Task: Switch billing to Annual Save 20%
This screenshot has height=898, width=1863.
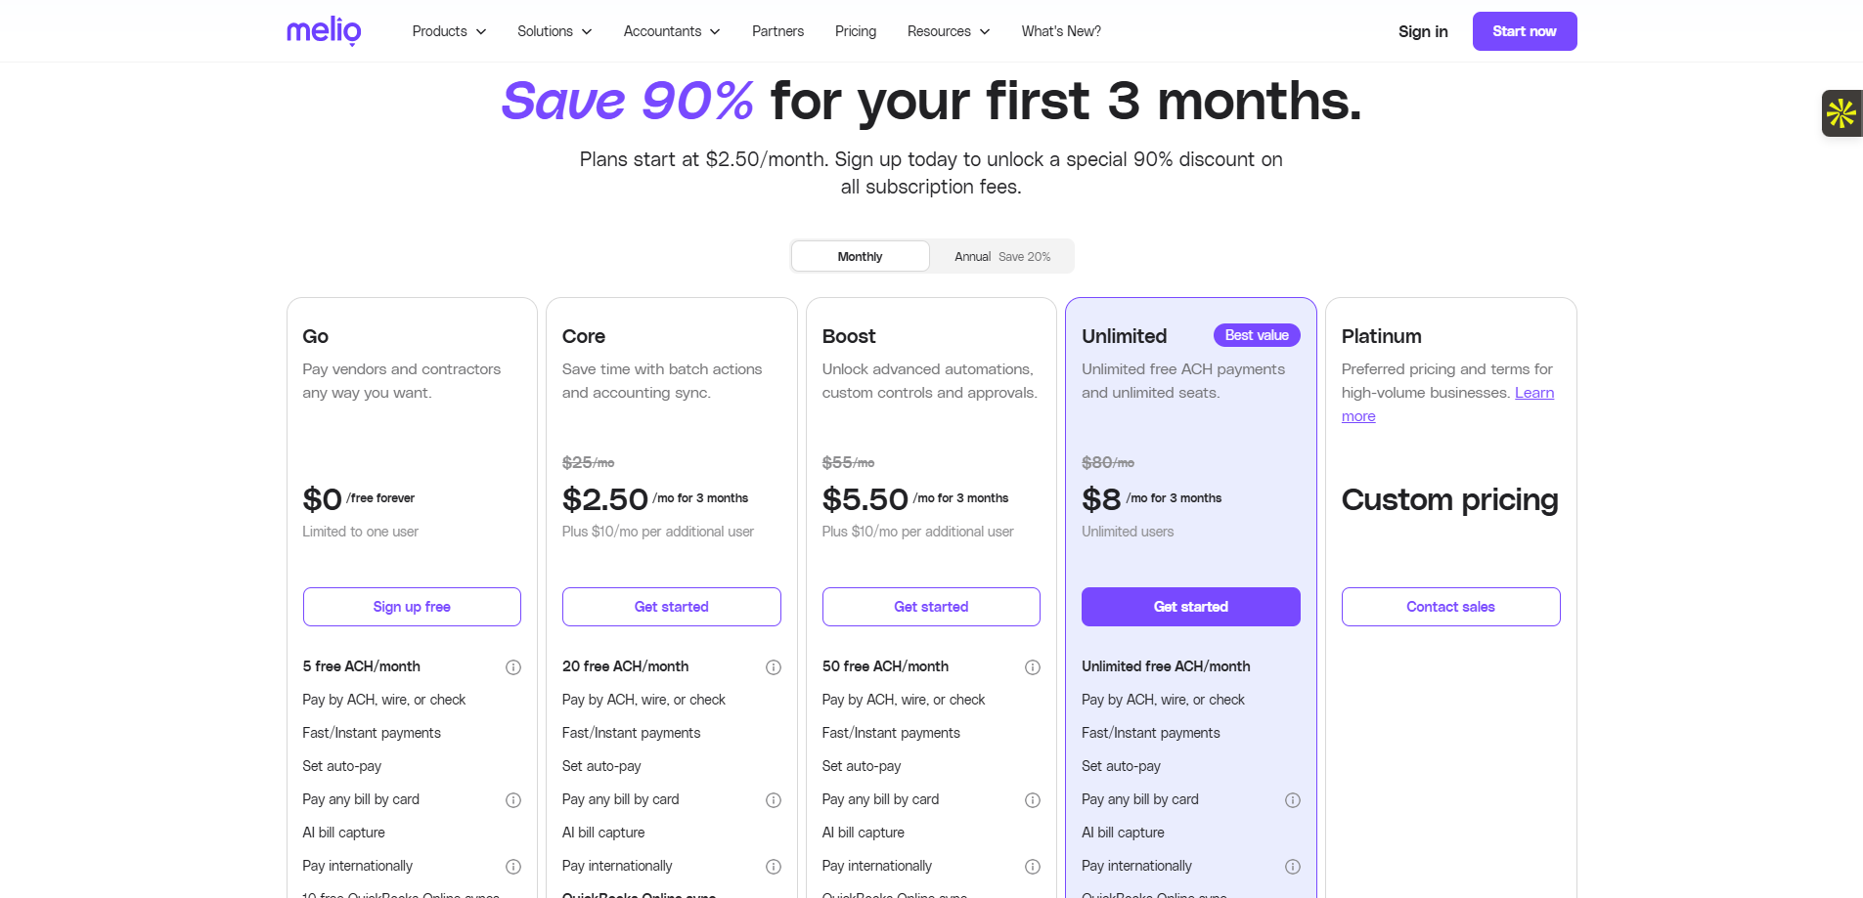Action: [x=1001, y=257]
